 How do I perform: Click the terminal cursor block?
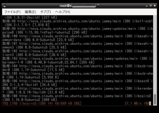pos(150,103)
